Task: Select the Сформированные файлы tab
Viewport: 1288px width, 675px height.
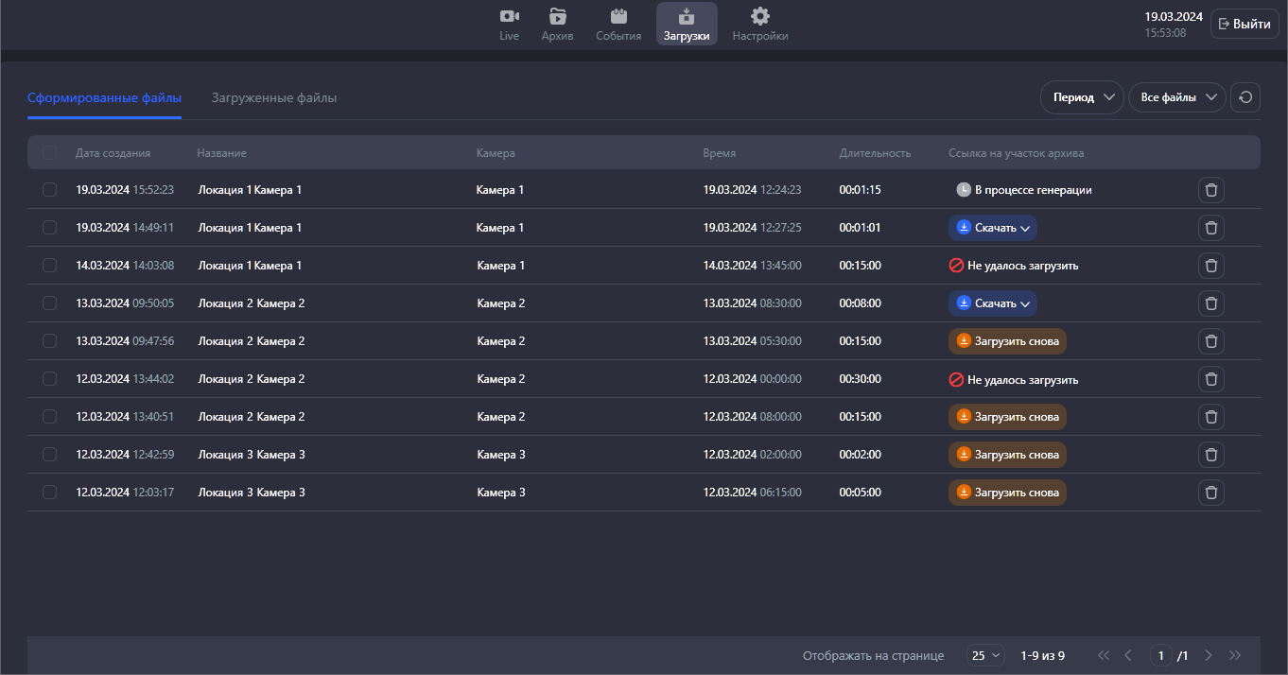Action: [104, 97]
